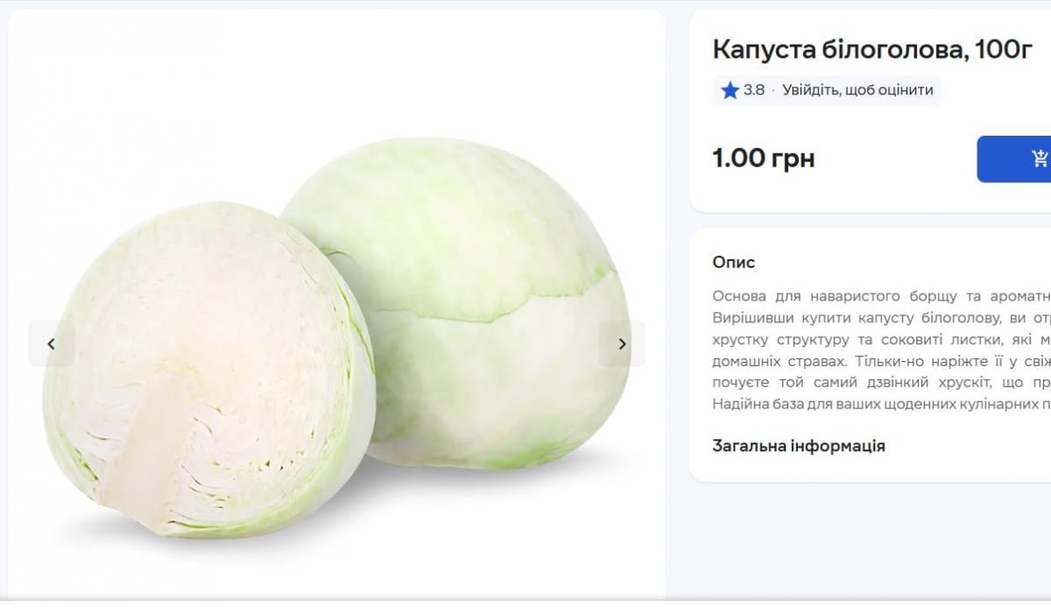Click the description line starting 'Надійна база'
This screenshot has width=1051, height=608.
[882, 404]
